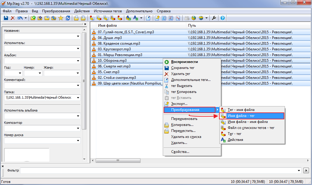This screenshot has height=185, width=312.
Task: Open the Преобразования menu in the menu bar
Action: tap(56, 11)
